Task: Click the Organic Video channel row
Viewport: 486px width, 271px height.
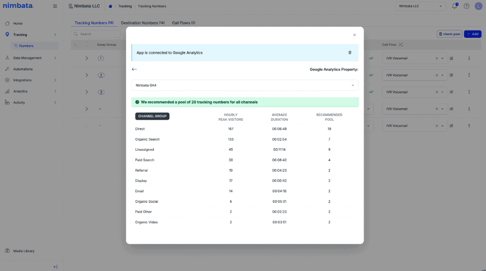Action: tap(245, 222)
